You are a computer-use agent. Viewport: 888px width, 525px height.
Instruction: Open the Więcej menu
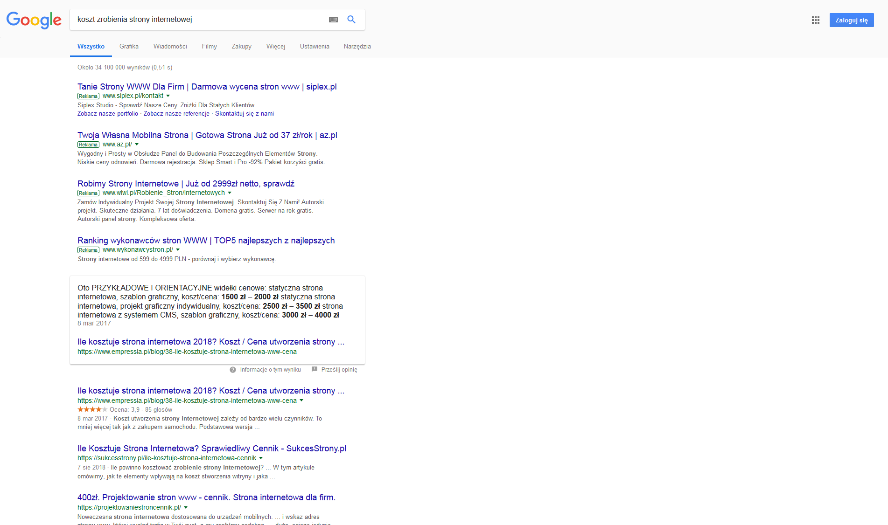pos(276,47)
